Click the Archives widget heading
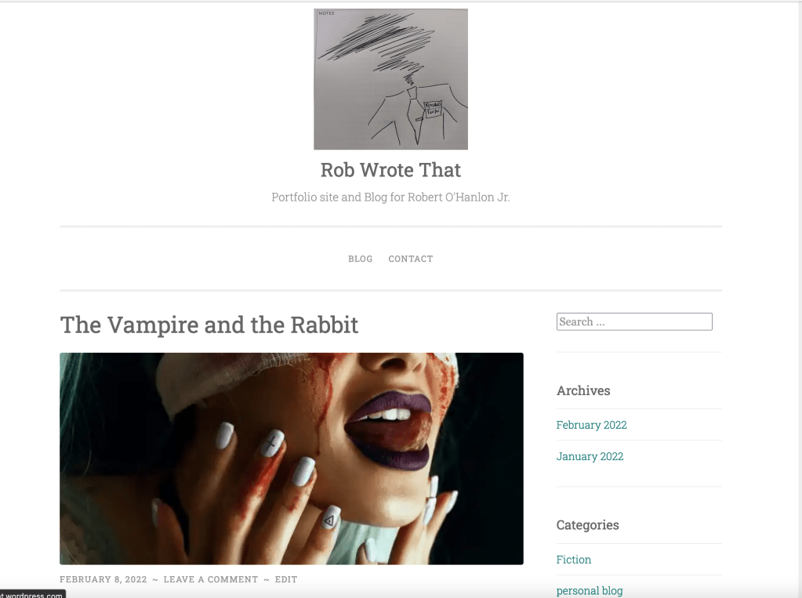Image resolution: width=802 pixels, height=598 pixels. pyautogui.click(x=583, y=391)
